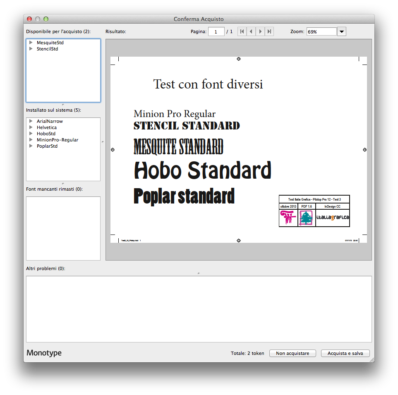398x395 pixels.
Task: Select MesquiteStd in purchase list
Action: coord(50,43)
